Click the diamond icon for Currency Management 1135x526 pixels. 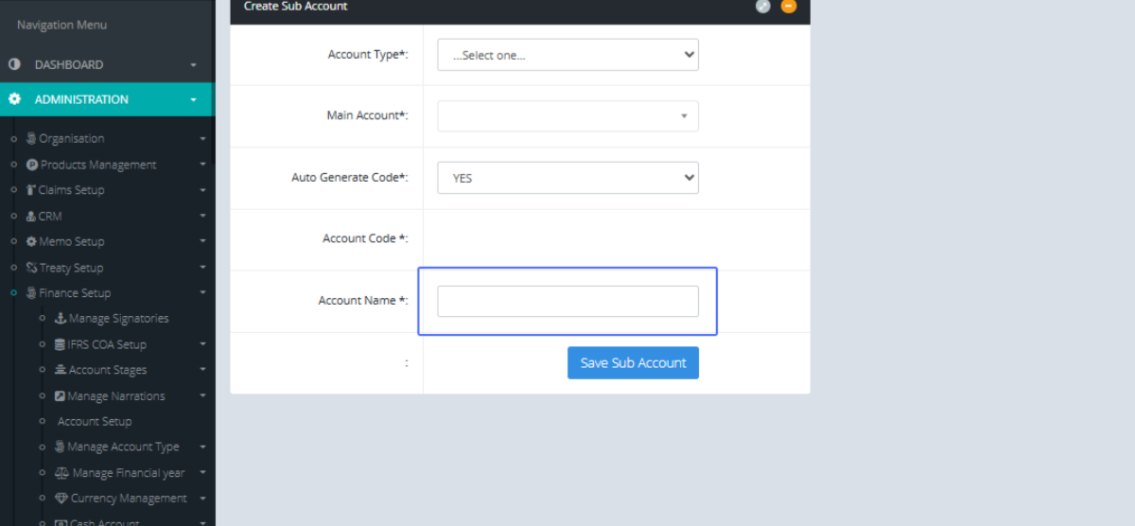61,498
